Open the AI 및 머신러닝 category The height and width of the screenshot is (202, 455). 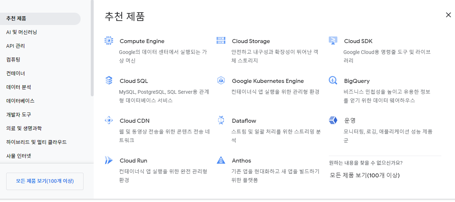(x=22, y=32)
